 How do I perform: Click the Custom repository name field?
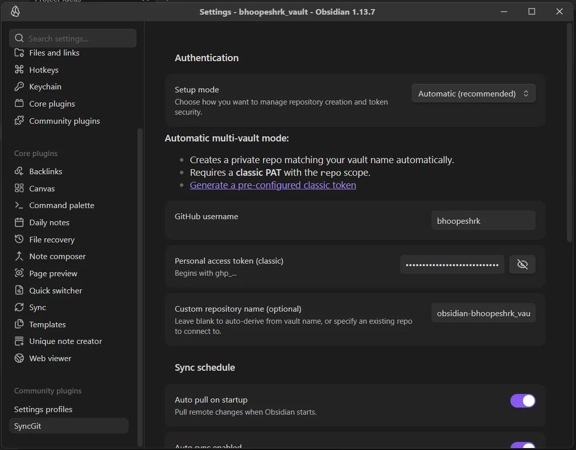tap(483, 313)
